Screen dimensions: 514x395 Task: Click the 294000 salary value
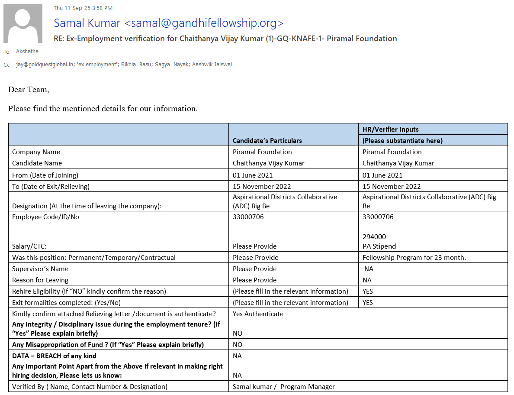point(374,237)
